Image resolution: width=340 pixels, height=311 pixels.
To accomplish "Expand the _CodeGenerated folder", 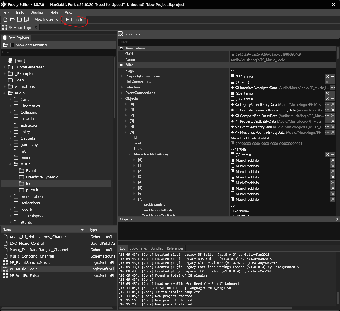I will [5, 67].
